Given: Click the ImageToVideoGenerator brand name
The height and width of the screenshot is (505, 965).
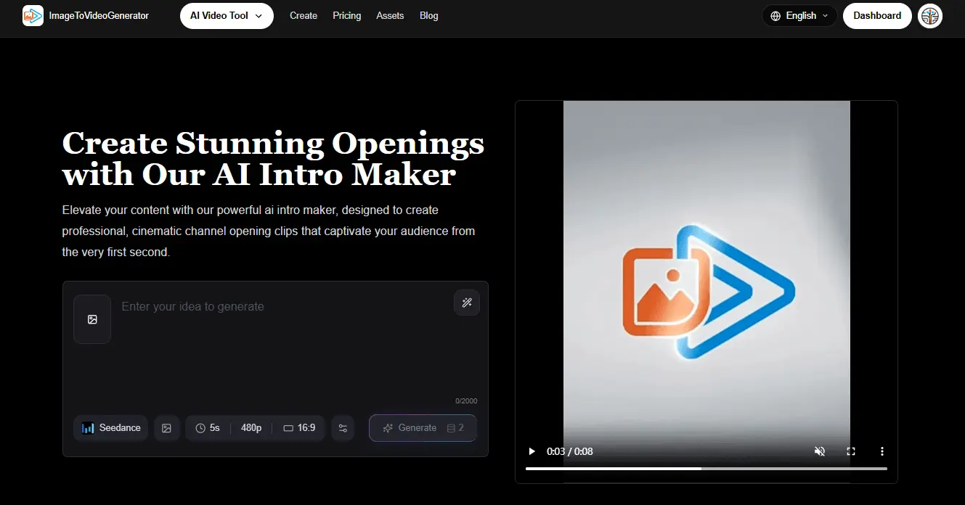Looking at the screenshot, I should click(x=99, y=15).
